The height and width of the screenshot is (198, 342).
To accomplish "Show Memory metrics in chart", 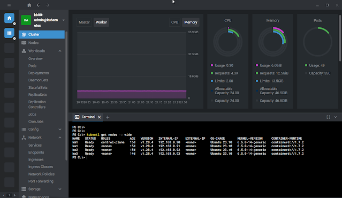I will [191, 22].
